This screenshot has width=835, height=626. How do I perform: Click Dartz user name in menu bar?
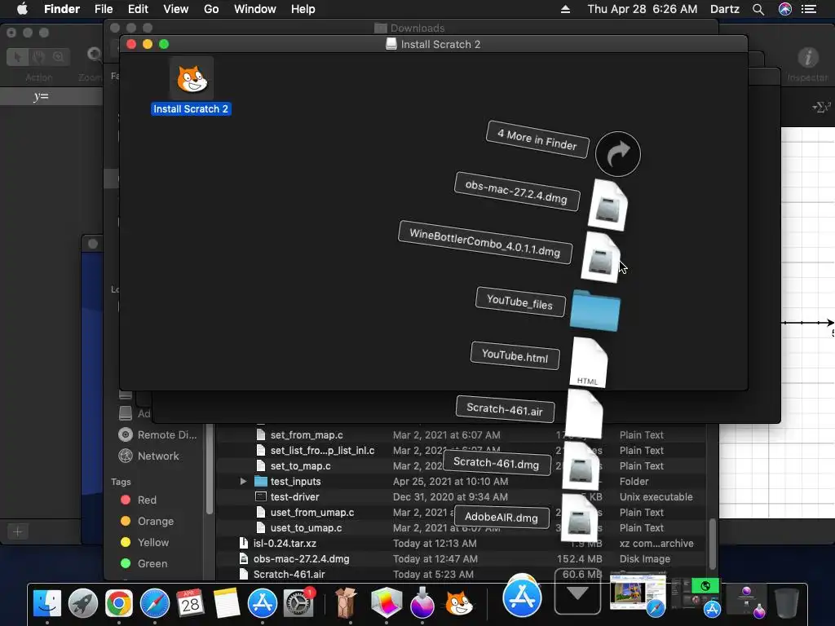tap(725, 9)
